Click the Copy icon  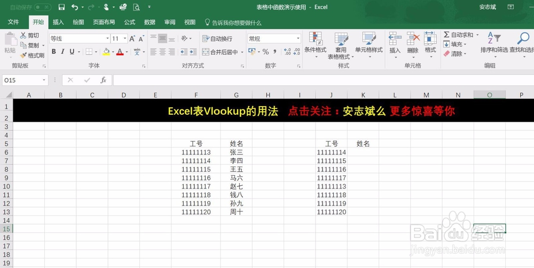[x=23, y=45]
